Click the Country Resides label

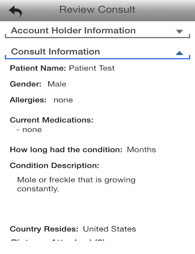(x=44, y=229)
